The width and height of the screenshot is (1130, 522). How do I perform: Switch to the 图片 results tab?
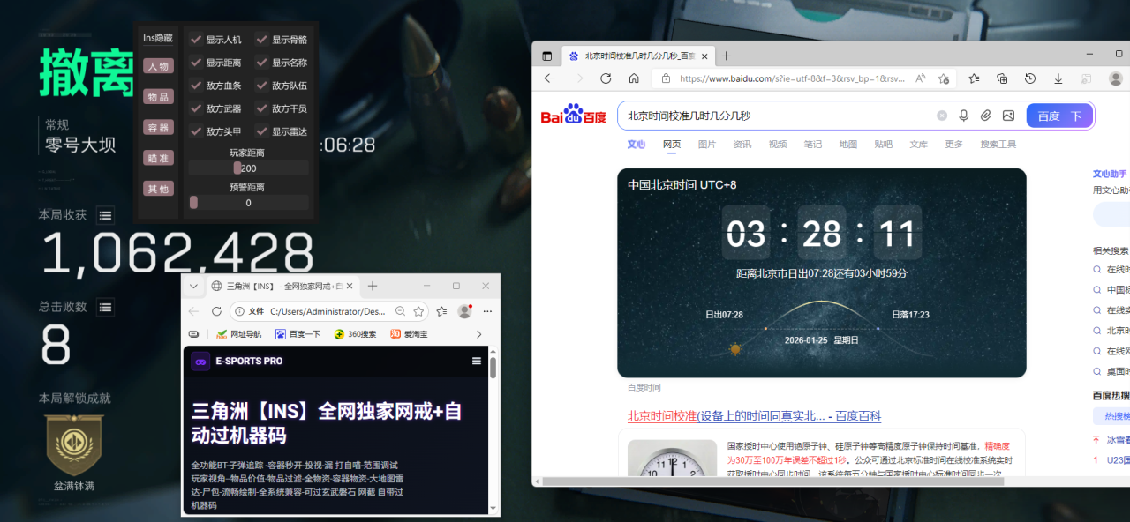(707, 144)
